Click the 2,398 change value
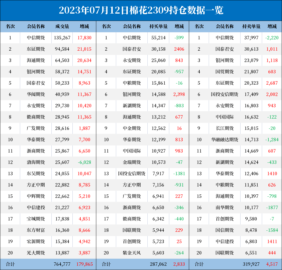This screenshot has height=270, width=282. click(x=179, y=94)
